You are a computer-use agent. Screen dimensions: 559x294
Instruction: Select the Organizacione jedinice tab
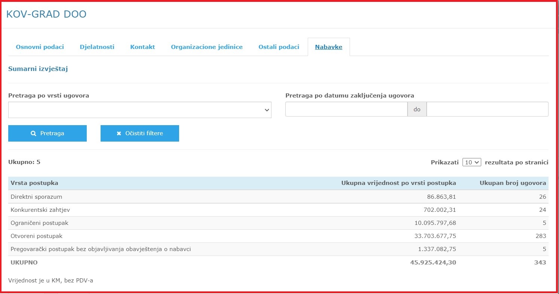click(x=207, y=47)
